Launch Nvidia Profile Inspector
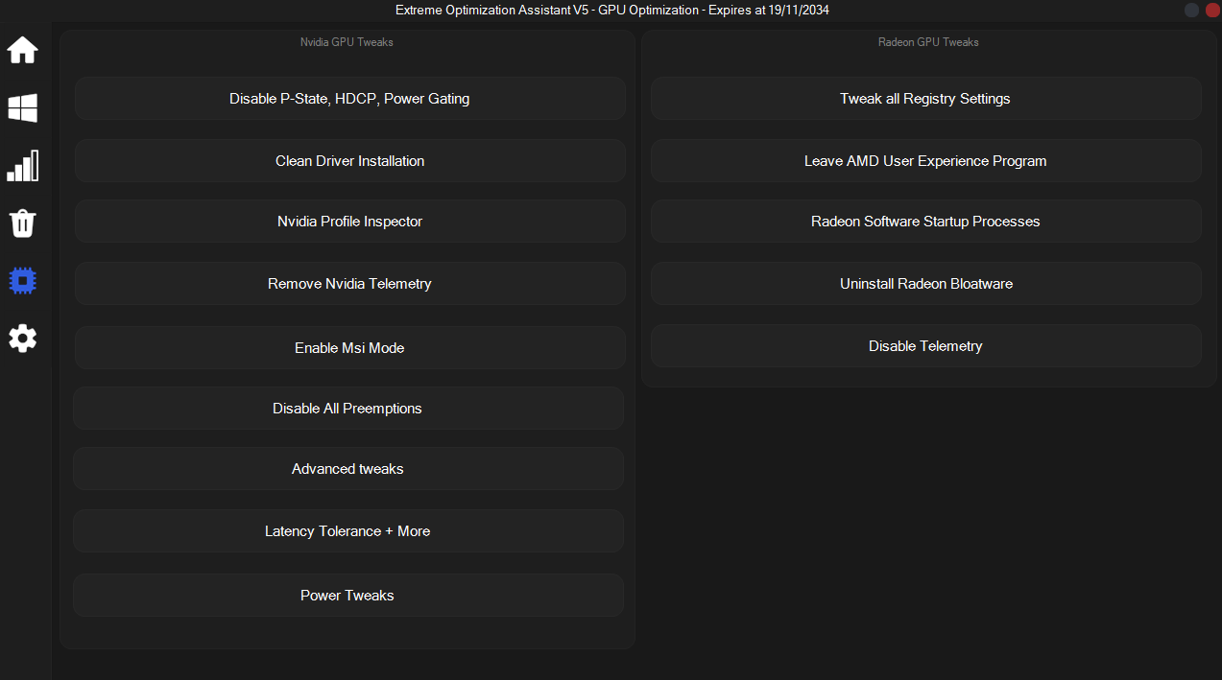Image resolution: width=1222 pixels, height=680 pixels. 349,222
